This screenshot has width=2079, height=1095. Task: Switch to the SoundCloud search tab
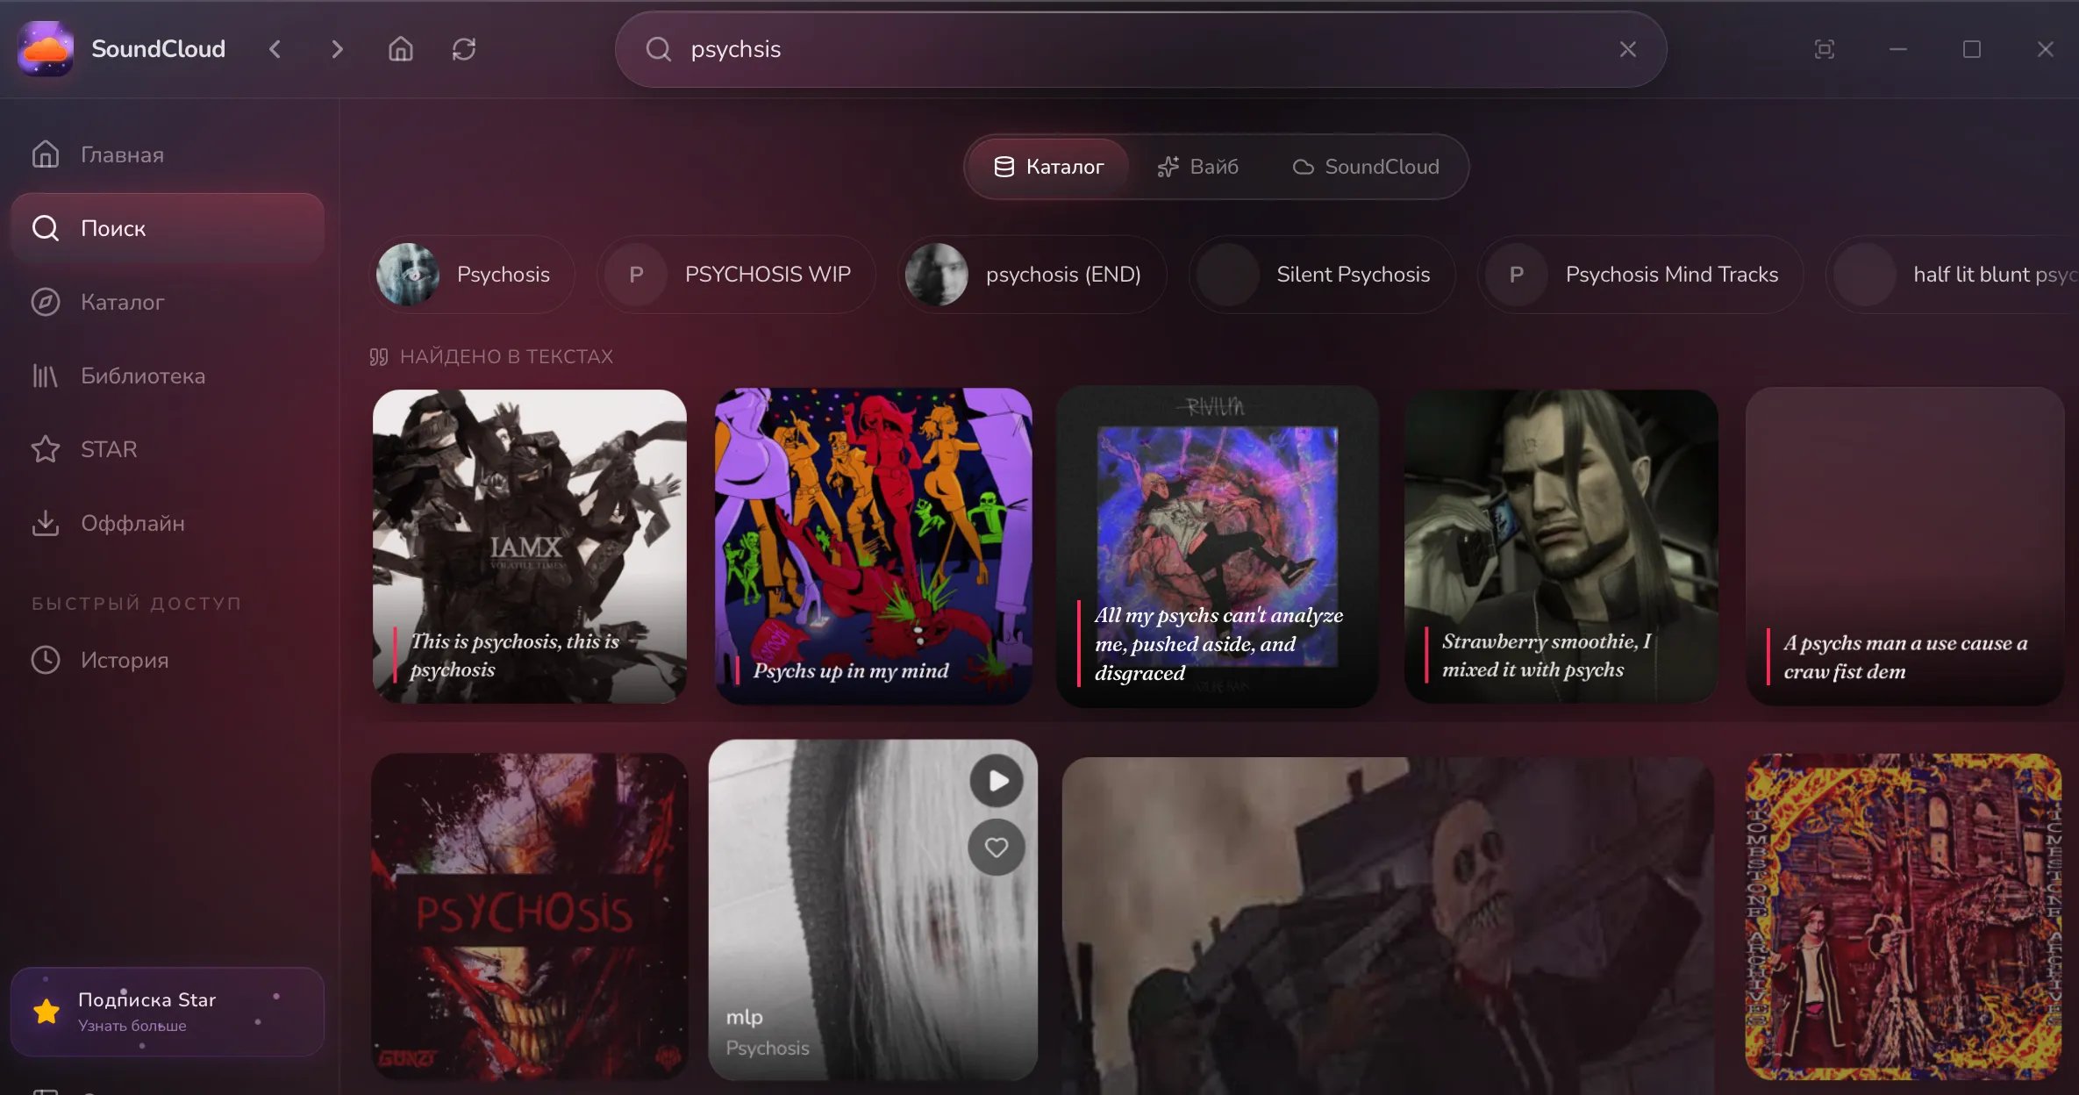(x=1366, y=167)
